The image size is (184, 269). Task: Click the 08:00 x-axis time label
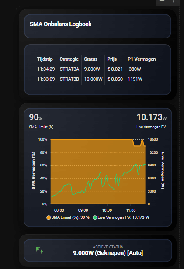pyautogui.click(x=59, y=210)
